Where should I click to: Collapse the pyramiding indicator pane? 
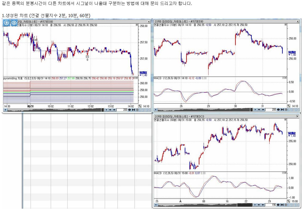(x=134, y=78)
